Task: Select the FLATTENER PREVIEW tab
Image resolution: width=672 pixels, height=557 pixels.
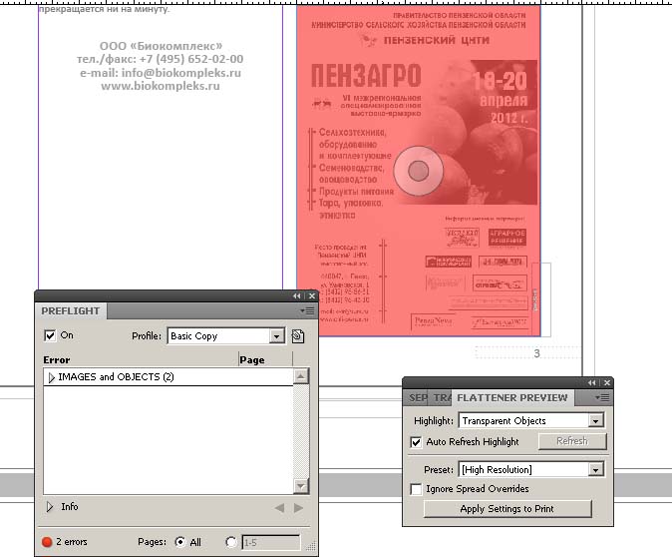Action: [x=512, y=398]
